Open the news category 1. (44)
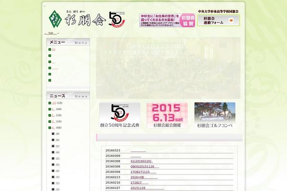The width and height of the screenshot is (287, 191). 53,109
